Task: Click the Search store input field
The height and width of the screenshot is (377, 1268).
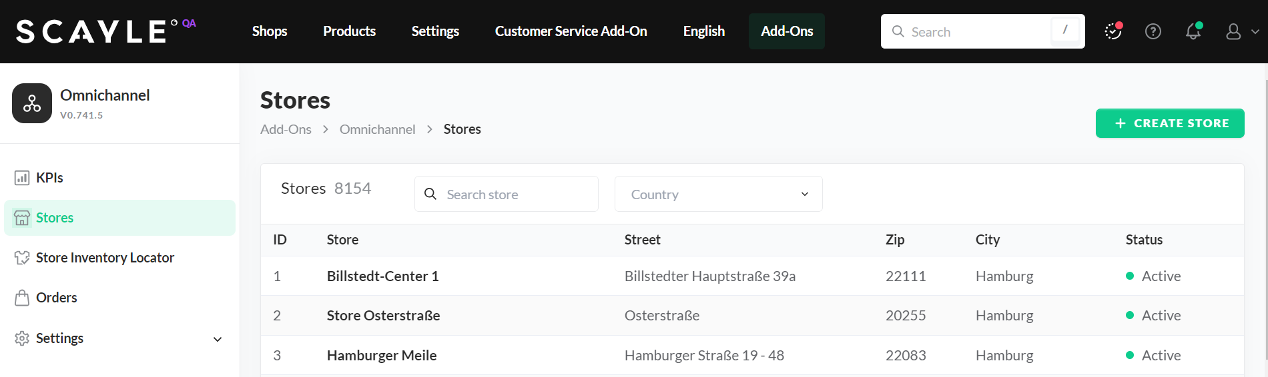Action: tap(514, 194)
